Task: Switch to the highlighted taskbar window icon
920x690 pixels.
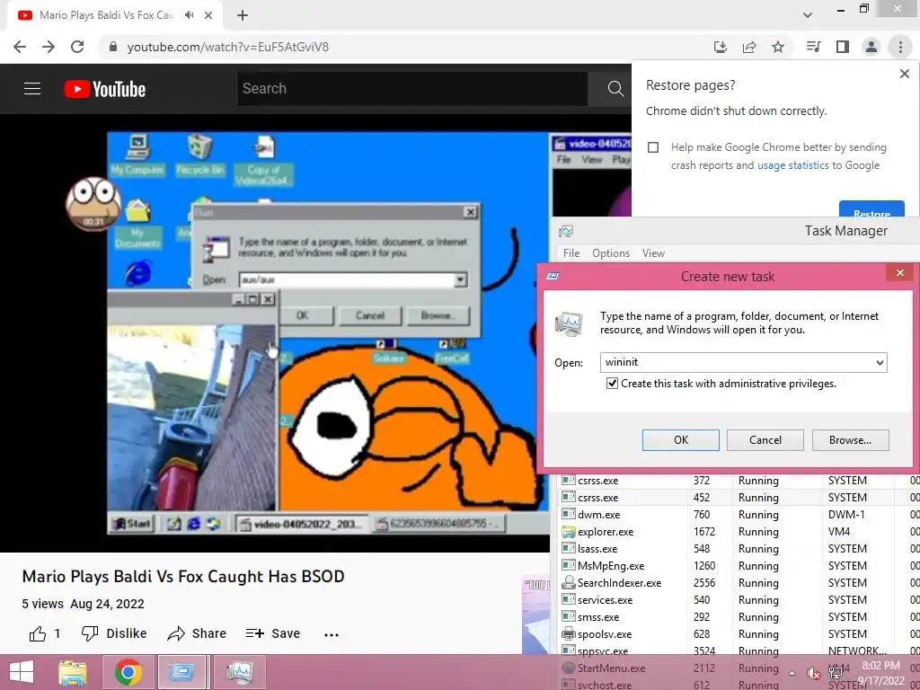Action: click(x=182, y=672)
